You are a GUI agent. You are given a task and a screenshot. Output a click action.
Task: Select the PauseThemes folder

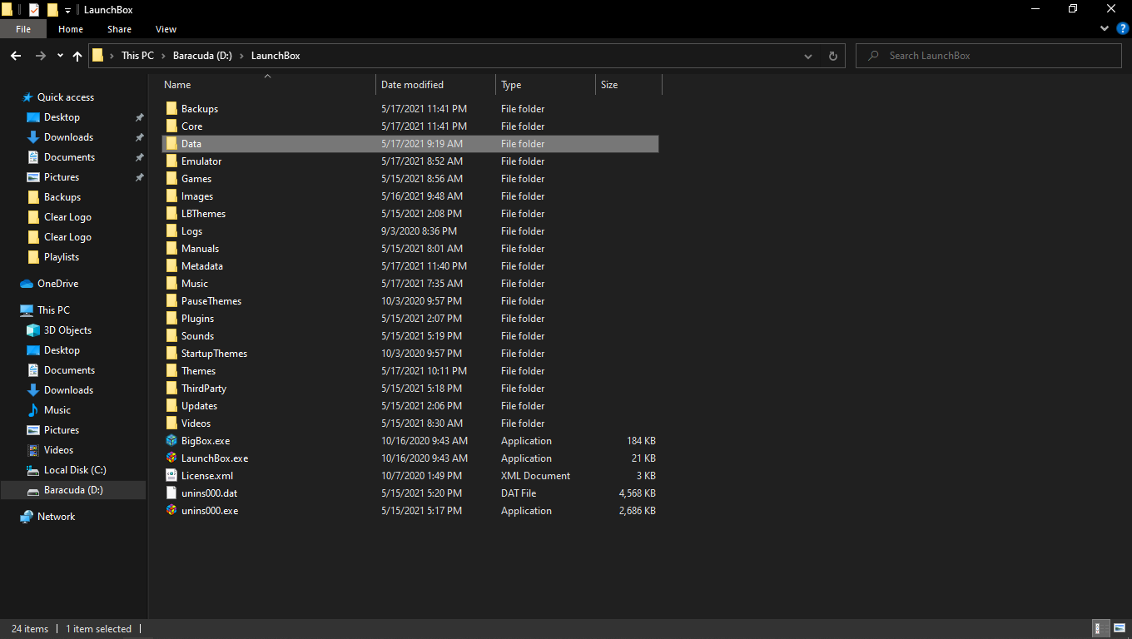tap(211, 301)
